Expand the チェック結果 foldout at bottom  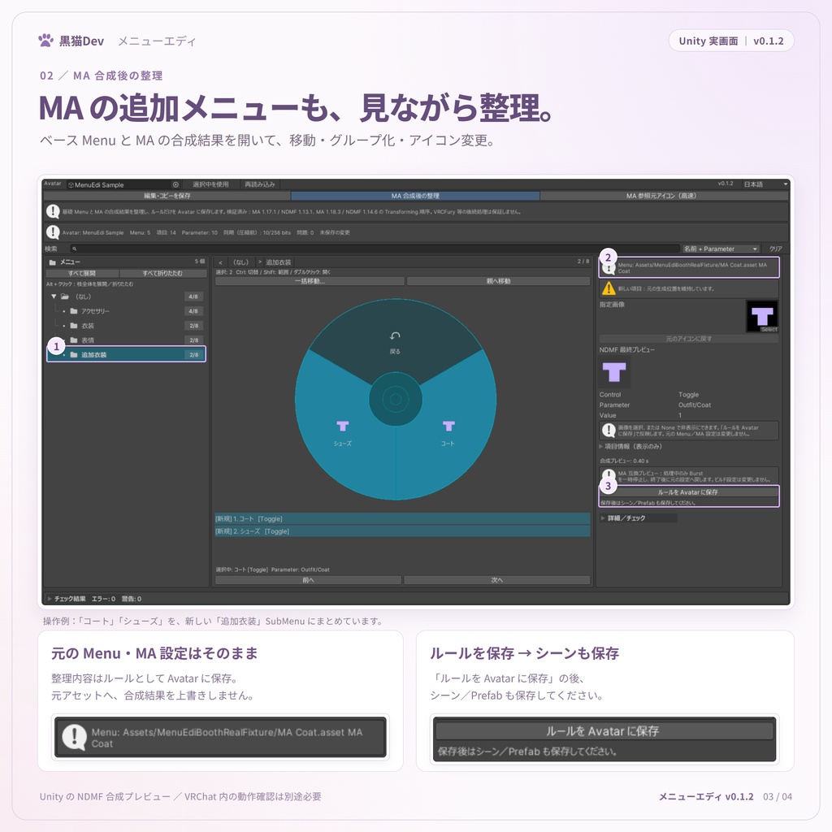tap(50, 599)
